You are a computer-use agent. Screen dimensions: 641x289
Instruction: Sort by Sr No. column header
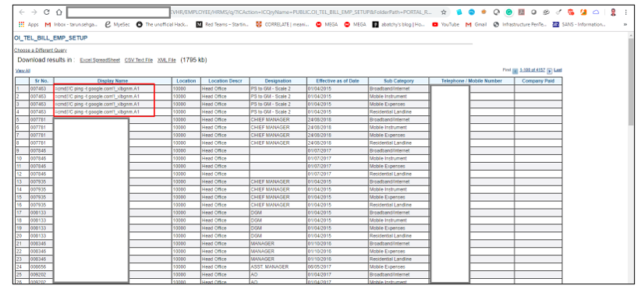click(41, 81)
